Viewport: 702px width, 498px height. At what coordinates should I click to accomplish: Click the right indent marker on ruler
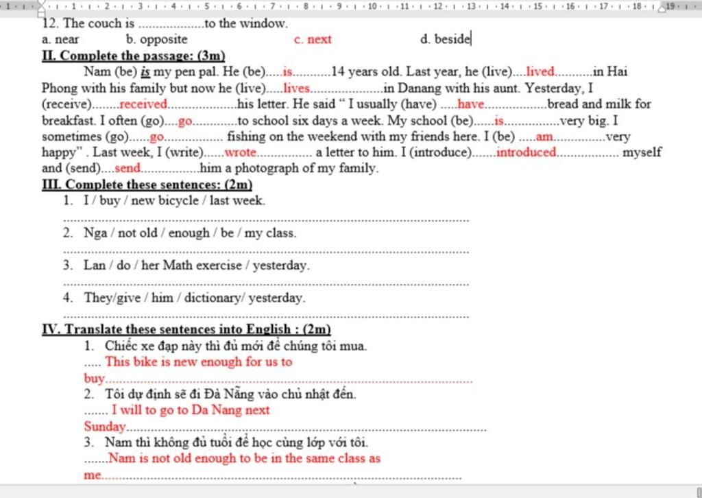point(662,9)
